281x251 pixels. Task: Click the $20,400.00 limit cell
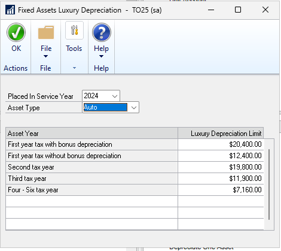pyautogui.click(x=221, y=144)
